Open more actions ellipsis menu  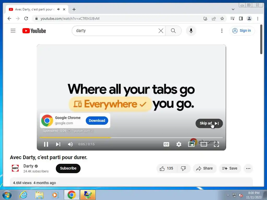[x=248, y=168]
